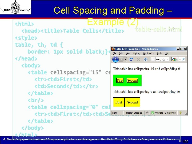Image resolution: width=192 pixels, height=144 pixels.
Task: Open the Edit menu in Firefox
Action: tap(121, 53)
